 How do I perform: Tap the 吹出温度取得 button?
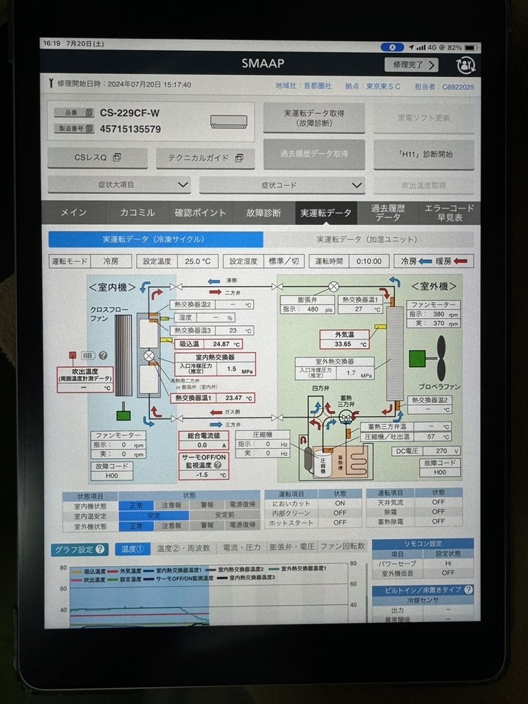click(423, 185)
